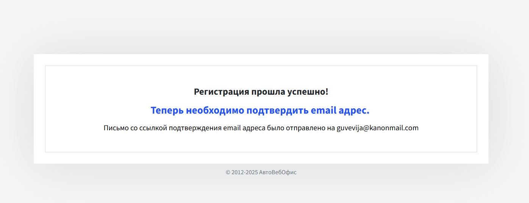
Task: Click the word "на" before the email address
Action: pos(331,128)
